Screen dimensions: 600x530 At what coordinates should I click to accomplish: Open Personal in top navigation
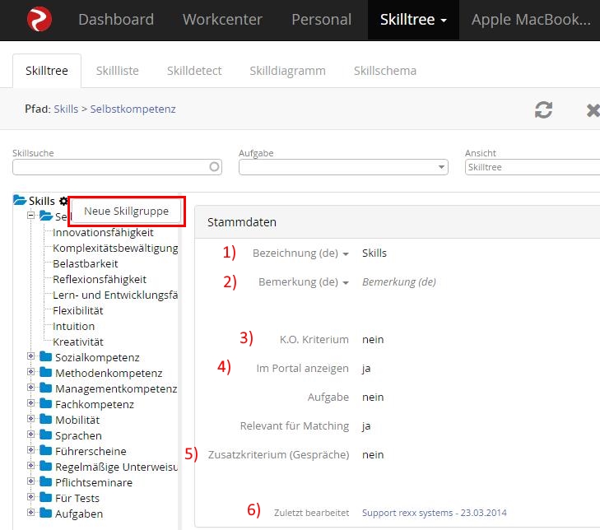coord(322,20)
